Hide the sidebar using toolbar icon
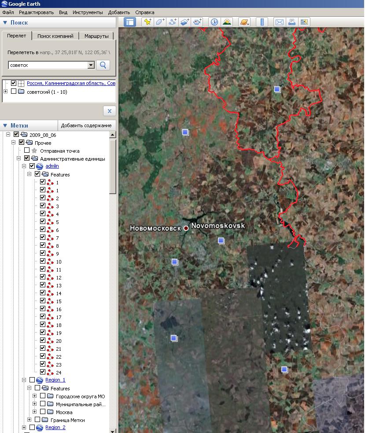 [130, 22]
